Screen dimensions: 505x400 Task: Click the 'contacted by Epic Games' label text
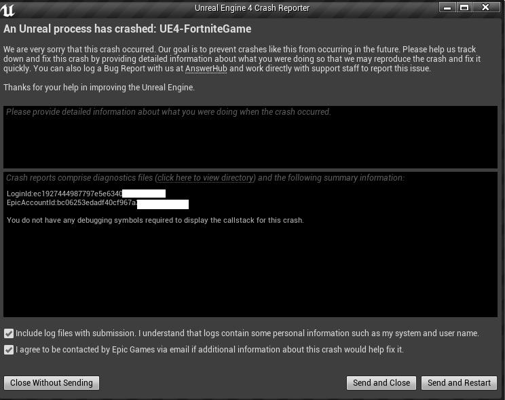(112, 350)
